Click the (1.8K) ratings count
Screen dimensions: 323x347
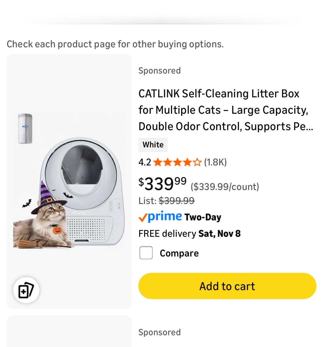click(215, 162)
